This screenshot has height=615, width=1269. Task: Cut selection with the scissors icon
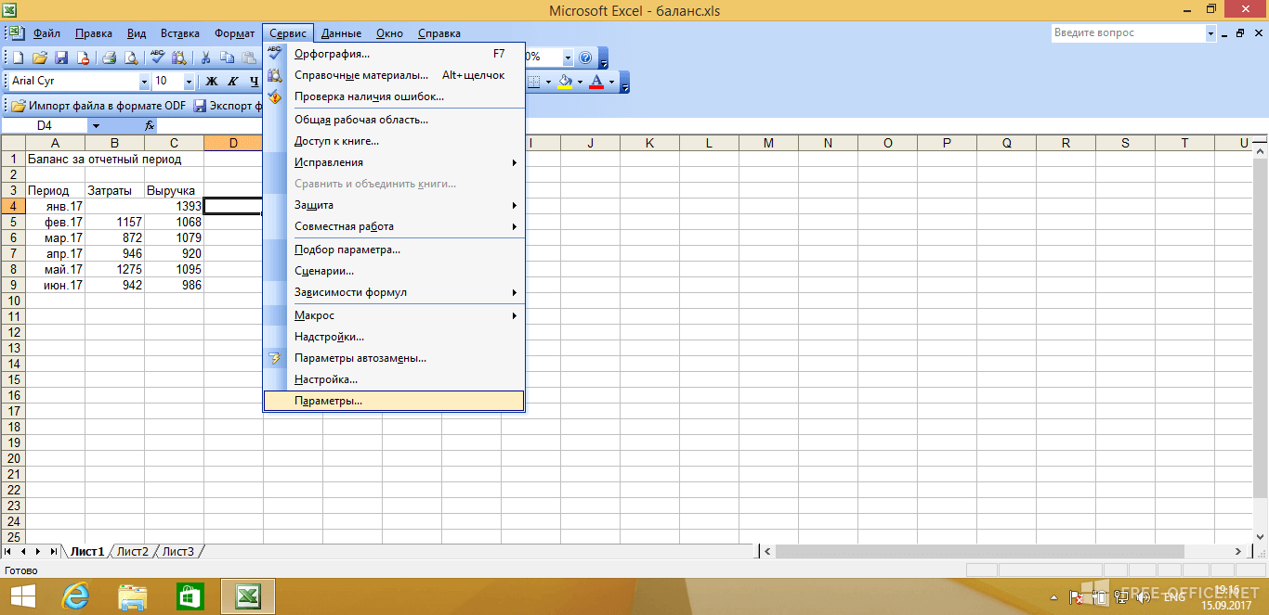pos(204,57)
